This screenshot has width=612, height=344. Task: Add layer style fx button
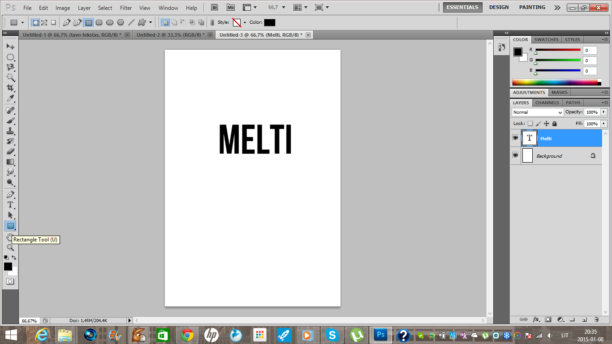(x=536, y=319)
